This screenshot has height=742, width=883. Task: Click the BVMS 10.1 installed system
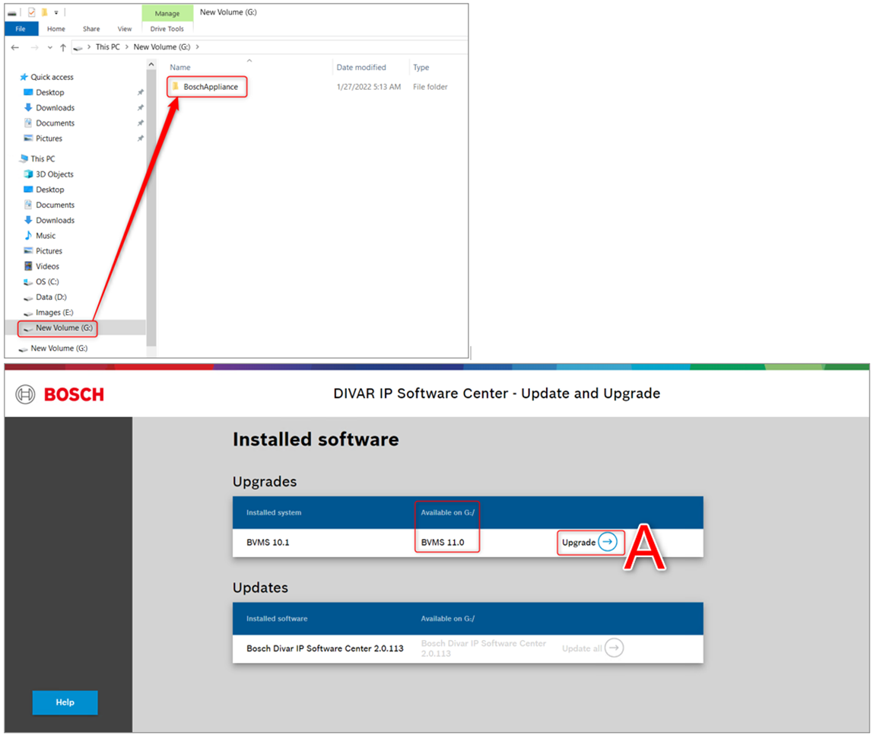(268, 542)
